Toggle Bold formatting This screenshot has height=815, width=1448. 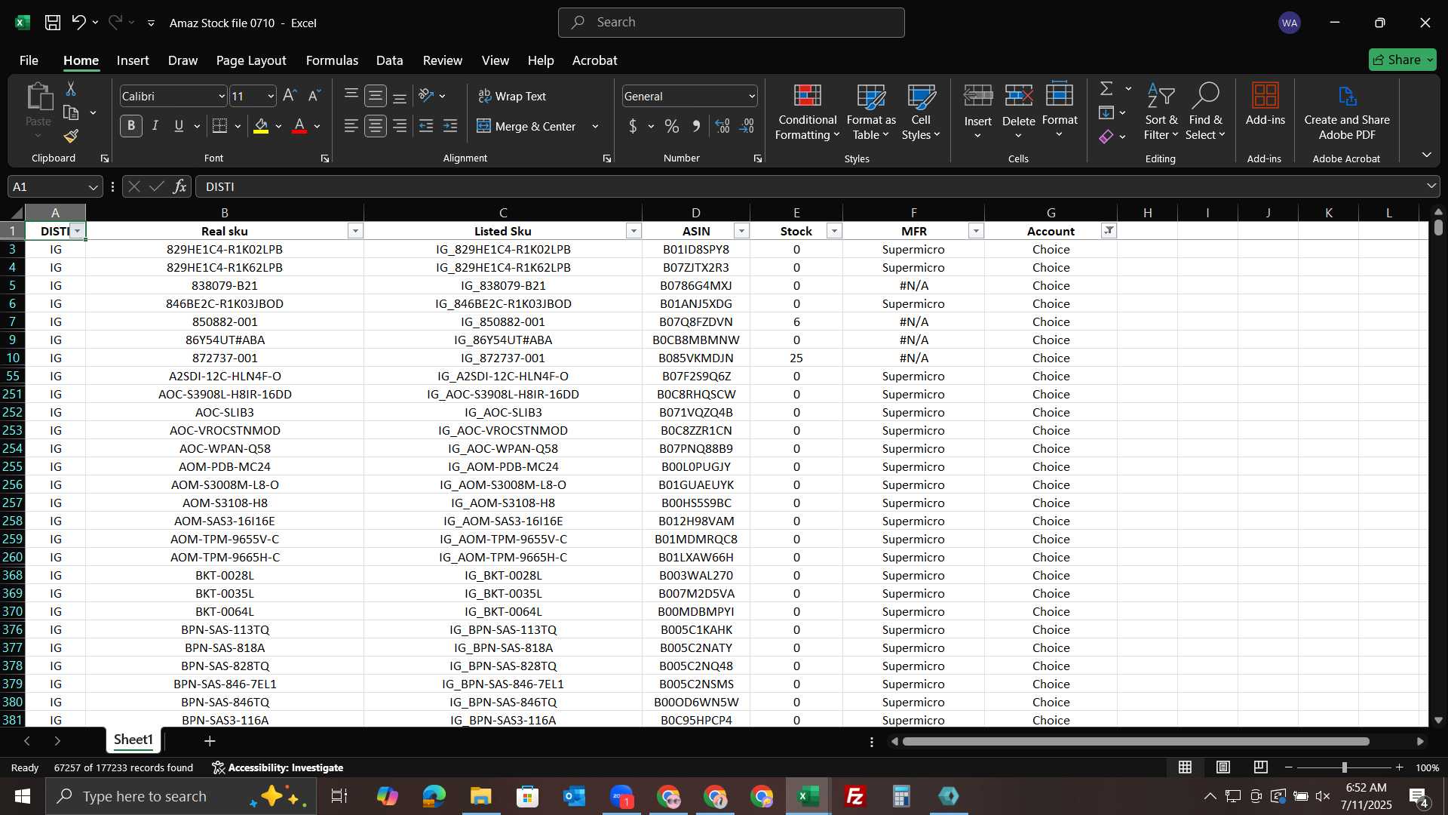click(131, 126)
